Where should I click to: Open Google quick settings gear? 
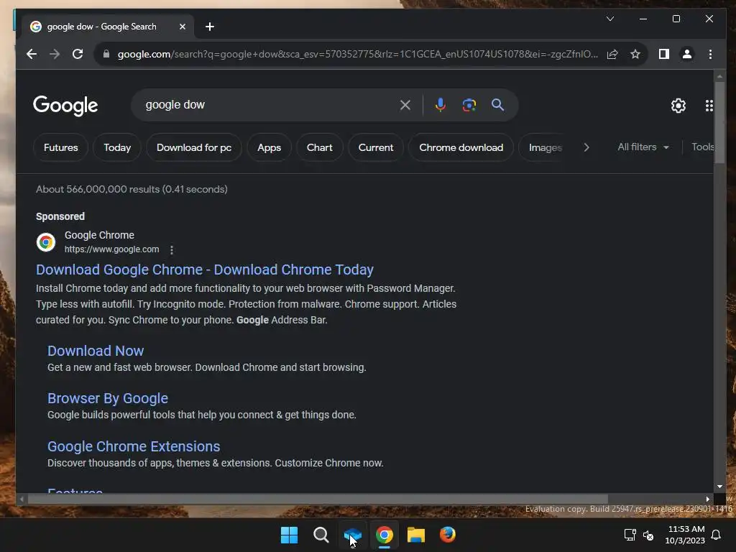(x=678, y=106)
